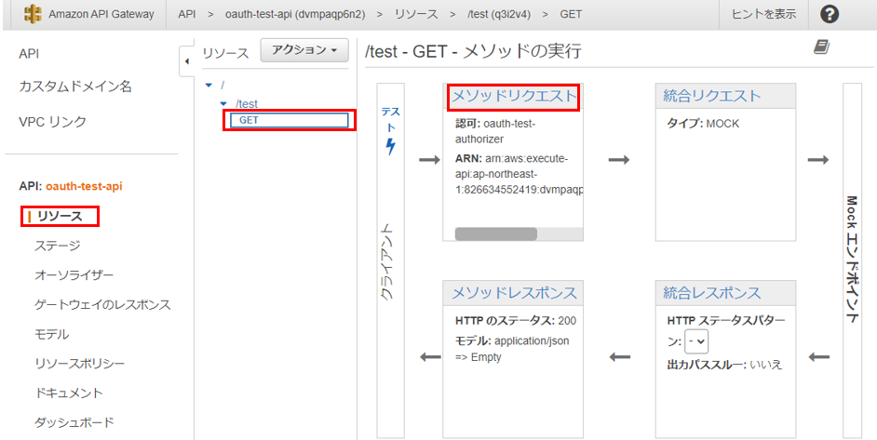
Task: Open カスタムドメイン名 in navigation
Action: click(x=75, y=87)
